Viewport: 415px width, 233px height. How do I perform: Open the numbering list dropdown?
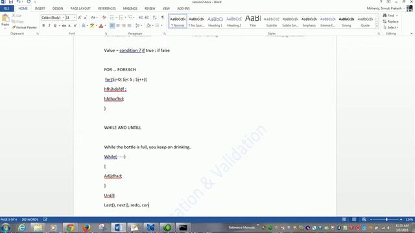coord(125,17)
